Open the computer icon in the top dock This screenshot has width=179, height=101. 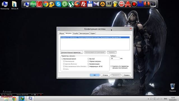pos(26,4)
